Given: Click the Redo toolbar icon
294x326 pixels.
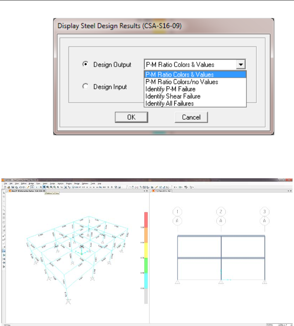Looking at the screenshot, I should tap(24, 187).
